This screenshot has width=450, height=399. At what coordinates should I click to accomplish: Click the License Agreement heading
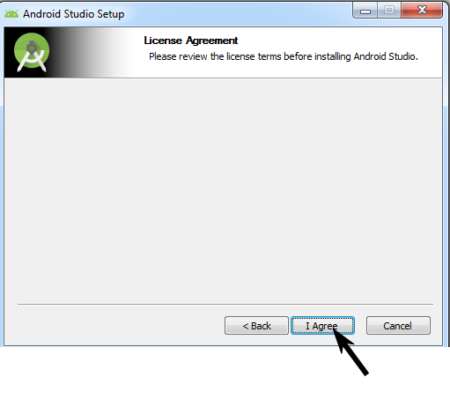point(190,41)
